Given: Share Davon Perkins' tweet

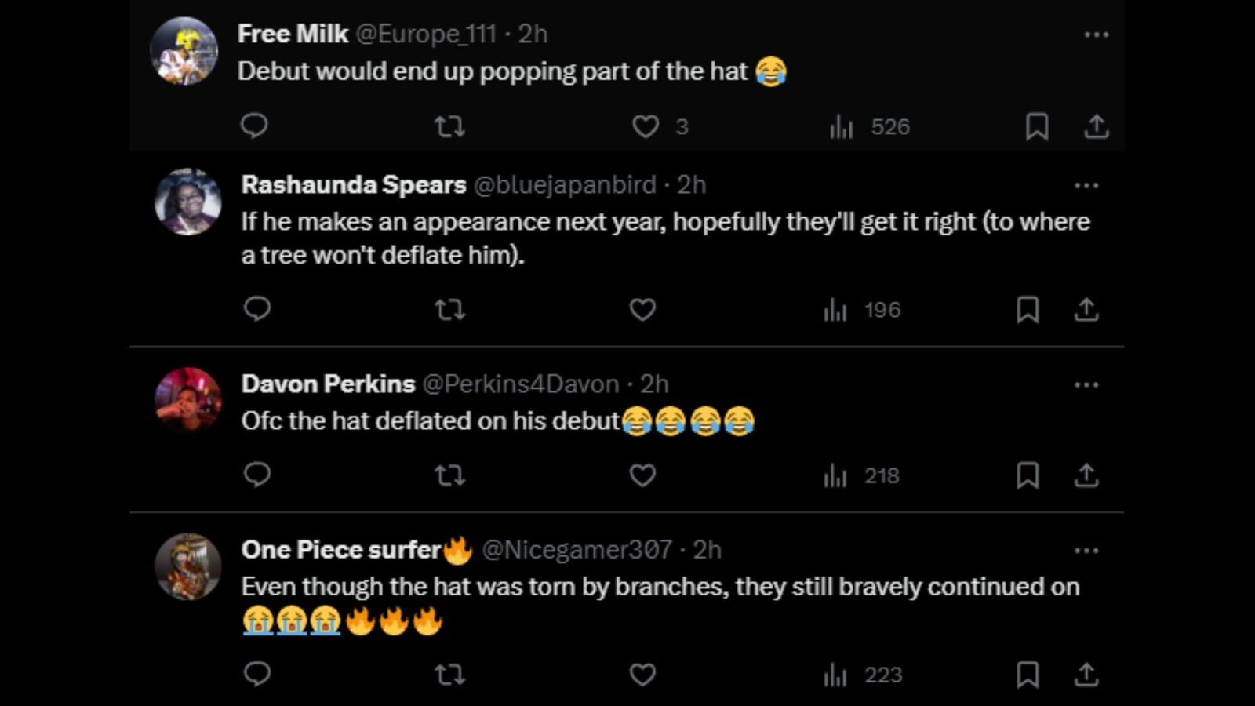Looking at the screenshot, I should click(1088, 475).
